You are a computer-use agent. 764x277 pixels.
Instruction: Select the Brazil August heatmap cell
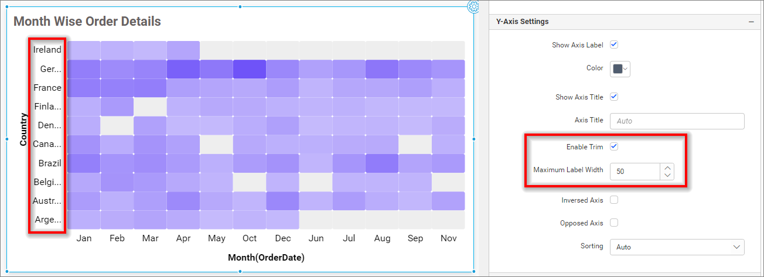pyautogui.click(x=382, y=163)
